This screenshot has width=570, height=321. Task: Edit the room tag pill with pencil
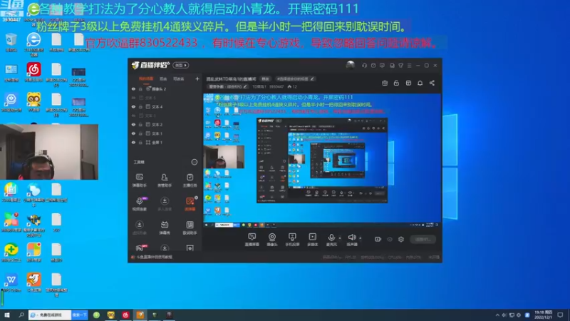click(x=296, y=78)
